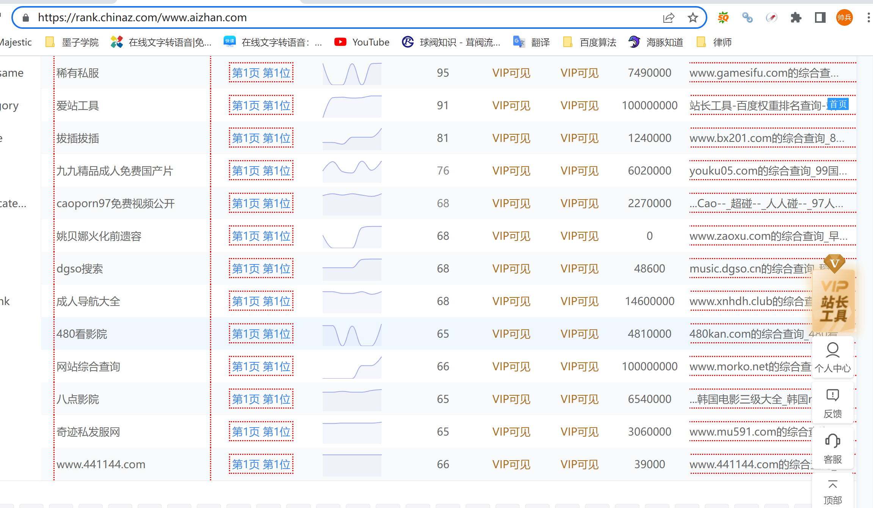Click the 顶部 back-to-top button

point(832,492)
